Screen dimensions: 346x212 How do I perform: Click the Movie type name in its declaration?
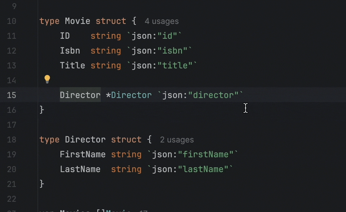tap(77, 21)
